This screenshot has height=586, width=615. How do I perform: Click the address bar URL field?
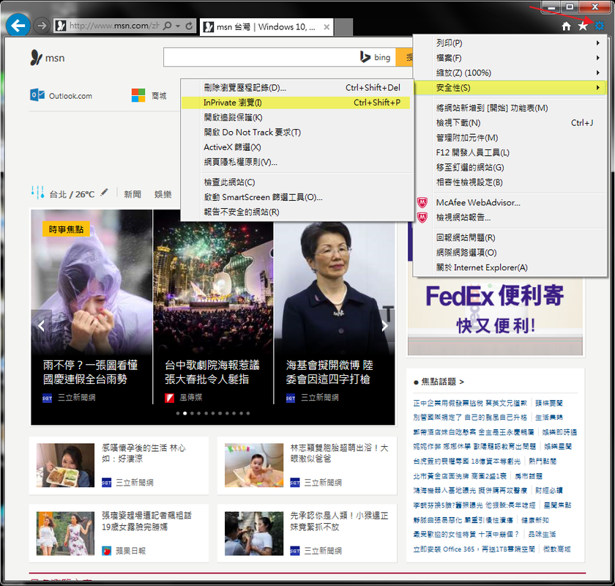click(x=113, y=26)
